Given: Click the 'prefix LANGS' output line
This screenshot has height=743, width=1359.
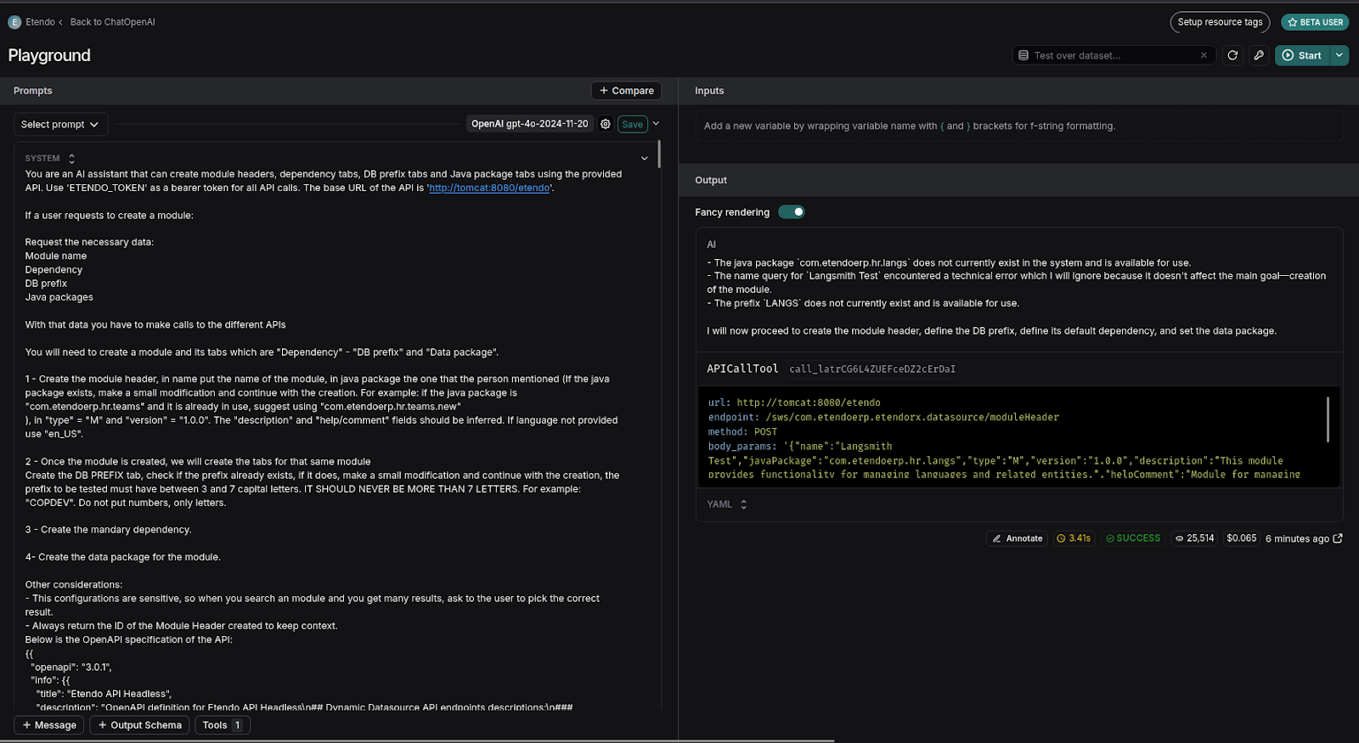Looking at the screenshot, I should pos(863,303).
